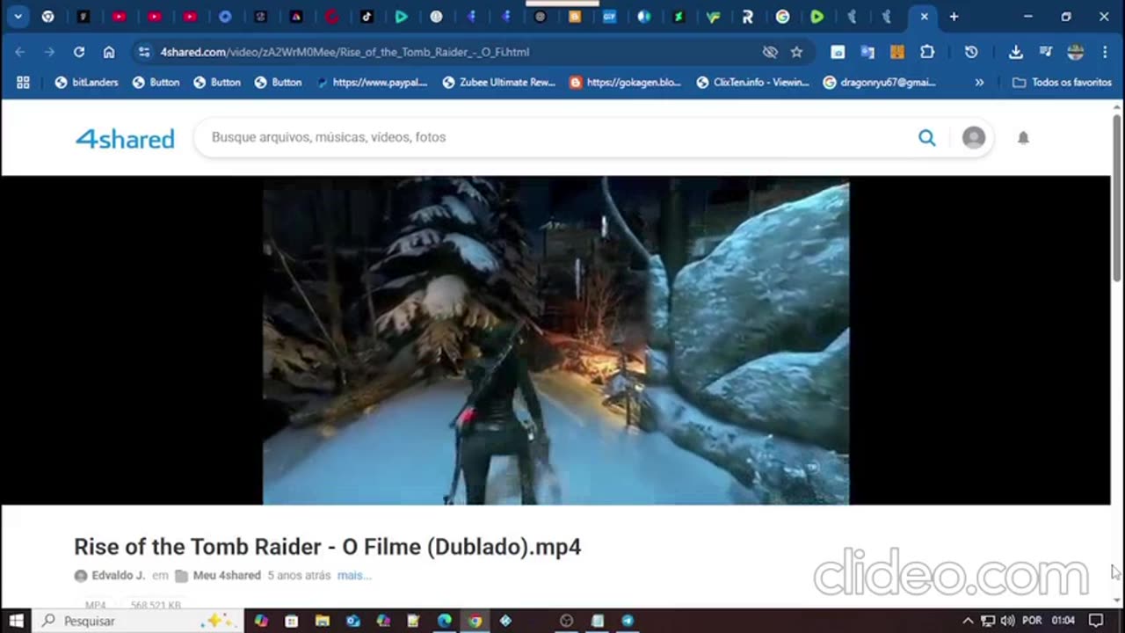1125x633 pixels.
Task: Click the page vertical scrollbar thumb
Action: (1117, 198)
